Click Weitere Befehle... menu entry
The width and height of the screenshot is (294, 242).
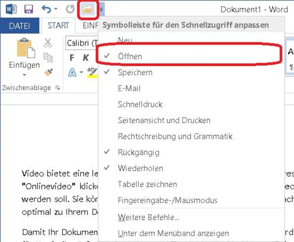pos(148,217)
